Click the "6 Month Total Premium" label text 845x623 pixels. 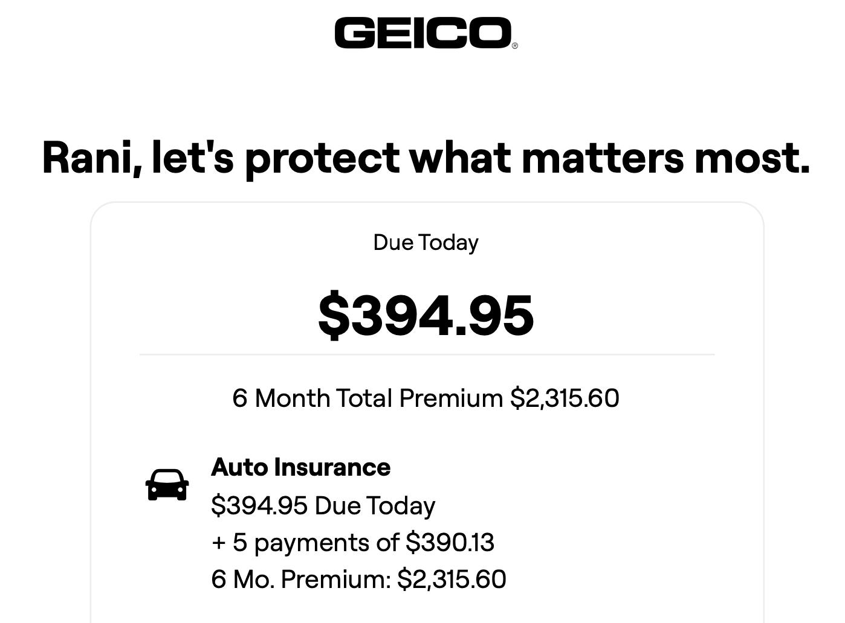click(367, 398)
